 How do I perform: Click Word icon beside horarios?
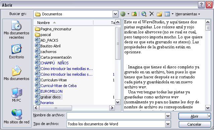37,102
